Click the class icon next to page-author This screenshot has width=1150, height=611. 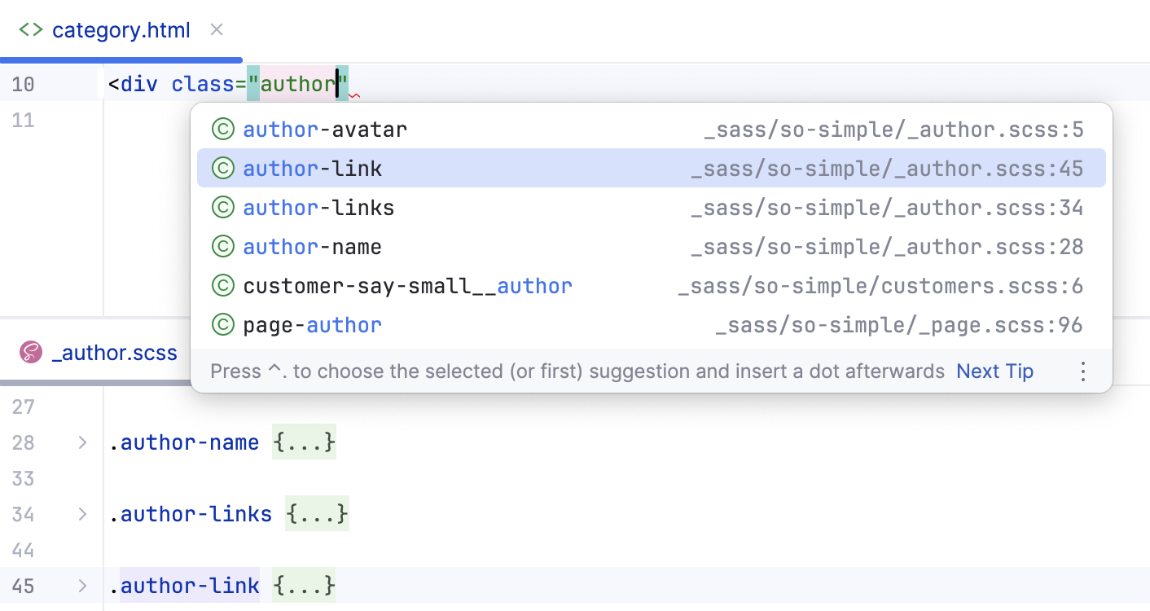point(222,324)
